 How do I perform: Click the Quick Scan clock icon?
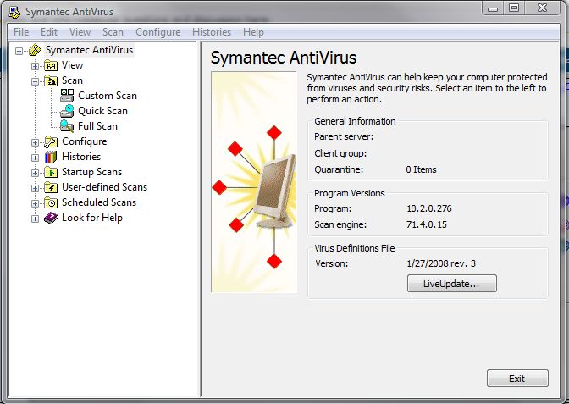click(x=67, y=111)
